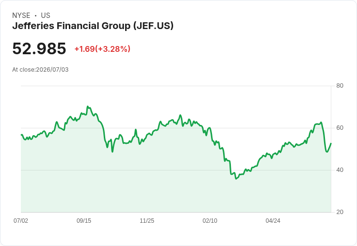Click the Jefferies Financial Group (JEF.US) title
Screen dimensions: 357x246
pos(93,26)
